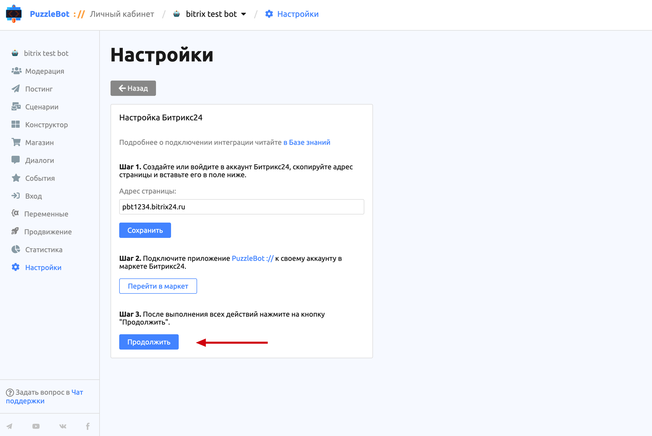Click the bitrix test bot sidebar avatar
The image size is (652, 436).
click(15, 53)
